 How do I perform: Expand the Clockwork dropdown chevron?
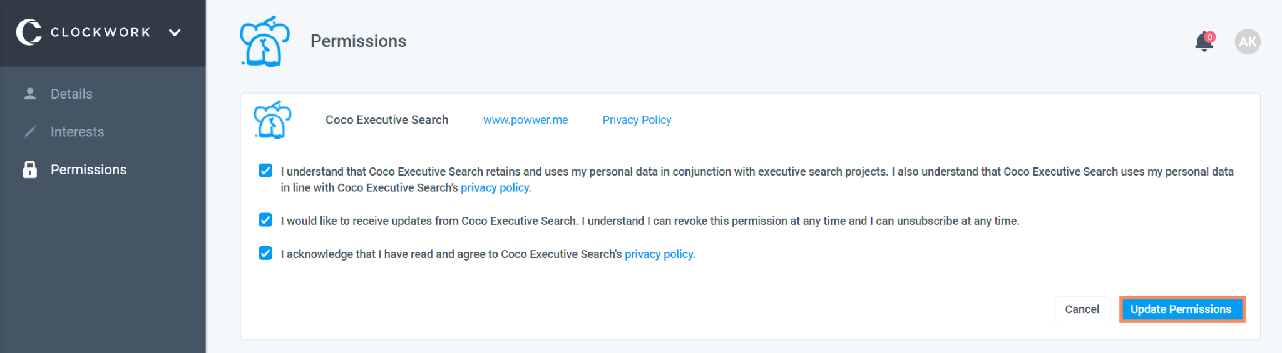point(175,32)
